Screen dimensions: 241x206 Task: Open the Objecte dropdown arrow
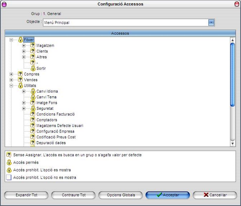[211, 23]
